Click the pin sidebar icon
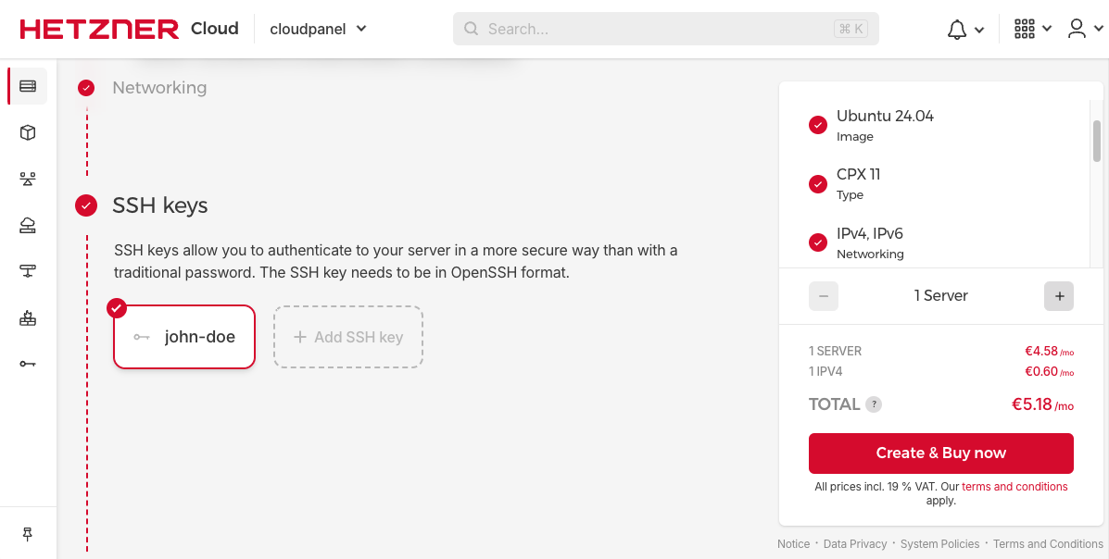 [28, 534]
